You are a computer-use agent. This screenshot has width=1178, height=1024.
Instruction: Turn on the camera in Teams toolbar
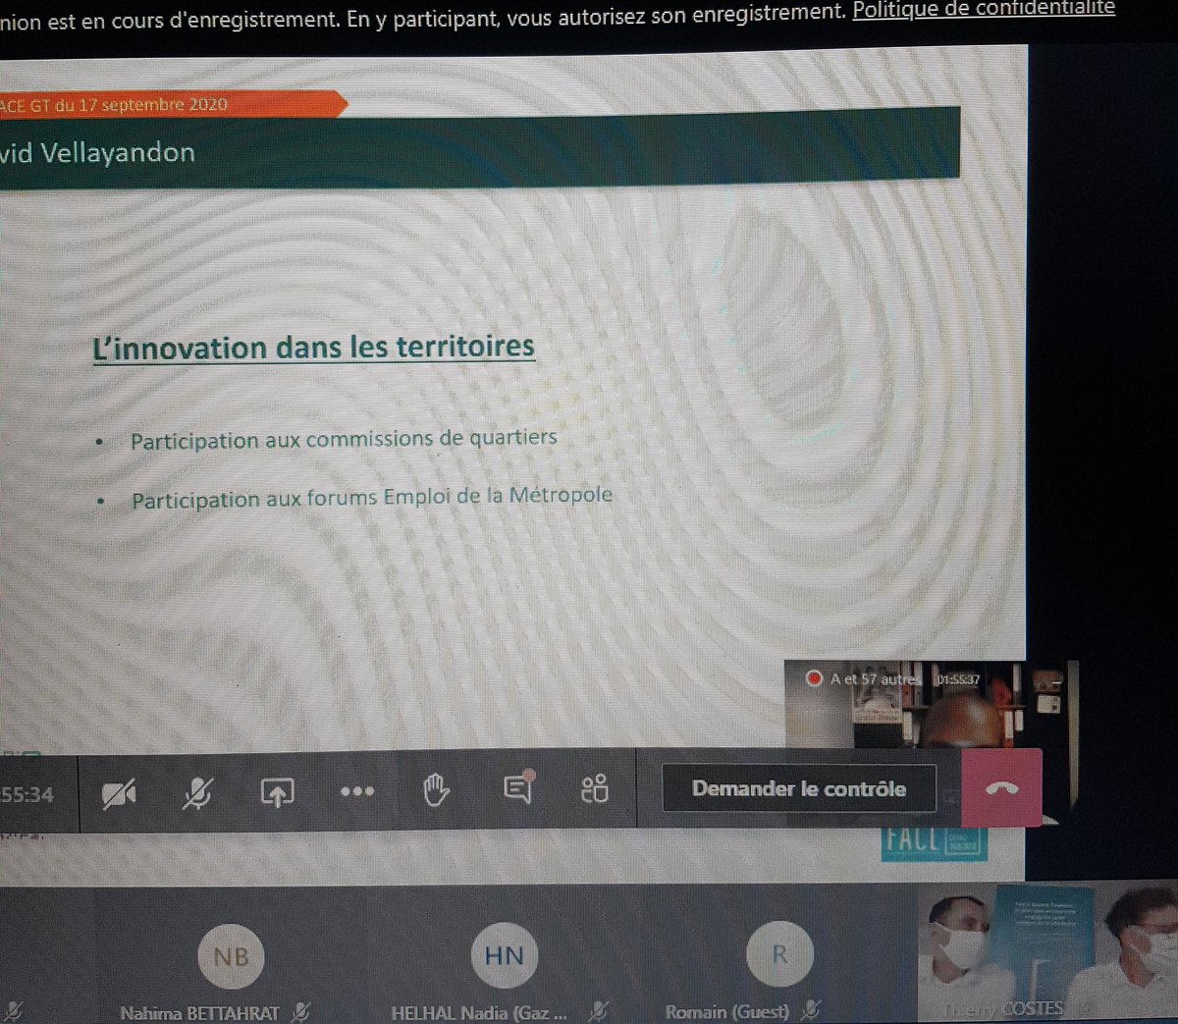(119, 793)
